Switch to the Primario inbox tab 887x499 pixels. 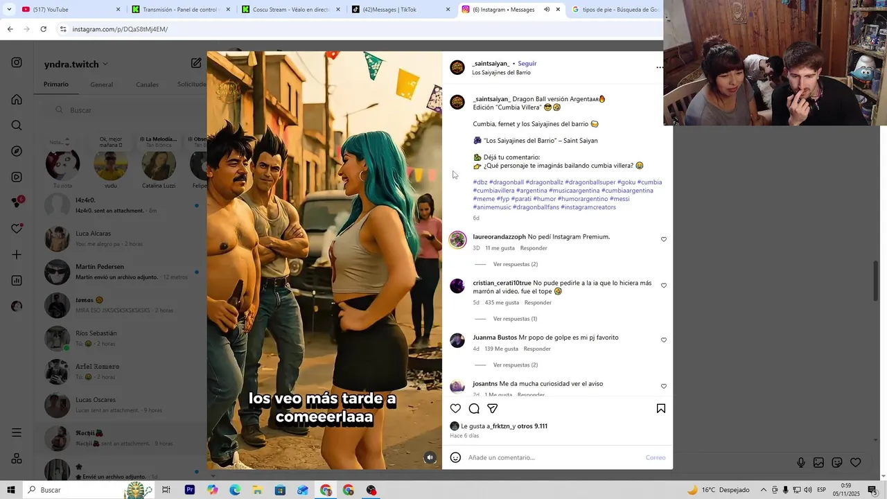point(56,85)
